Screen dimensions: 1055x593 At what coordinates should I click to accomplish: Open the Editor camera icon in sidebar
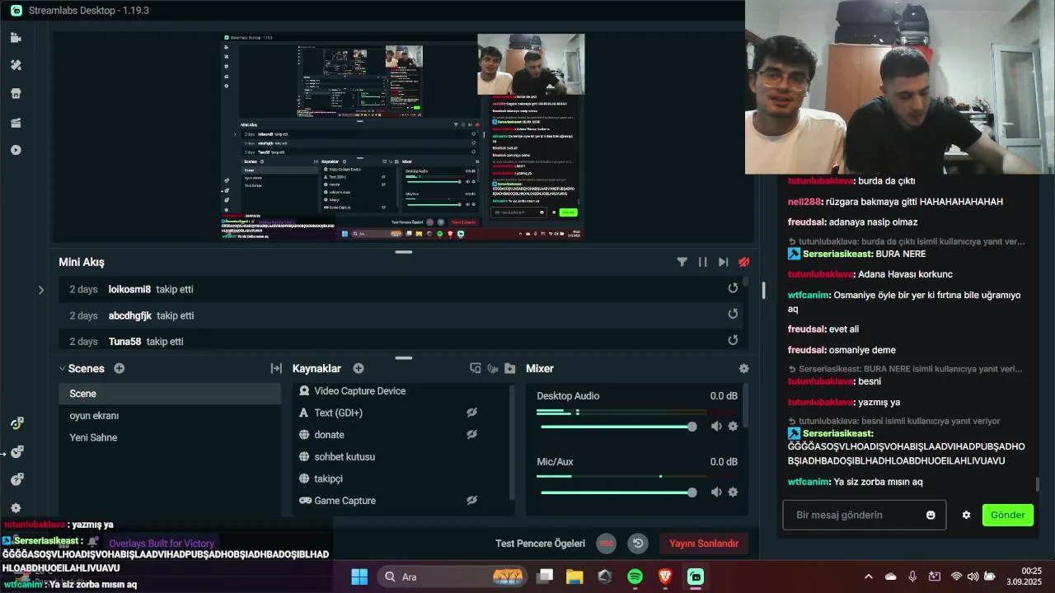click(x=16, y=37)
